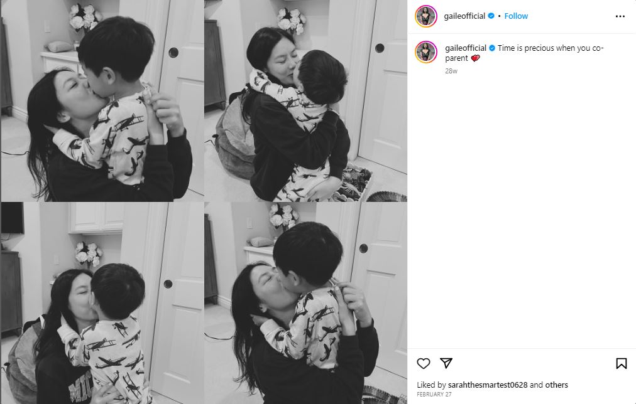Like the post with the heart icon
636x404 pixels.
[x=423, y=363]
